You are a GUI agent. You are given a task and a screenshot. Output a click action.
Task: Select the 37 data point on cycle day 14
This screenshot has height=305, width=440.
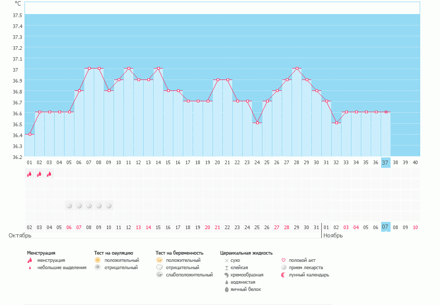158,69
